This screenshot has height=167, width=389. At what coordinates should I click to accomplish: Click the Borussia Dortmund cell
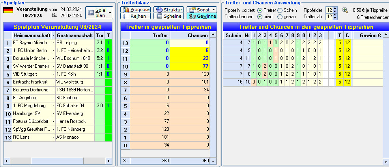[32, 90]
